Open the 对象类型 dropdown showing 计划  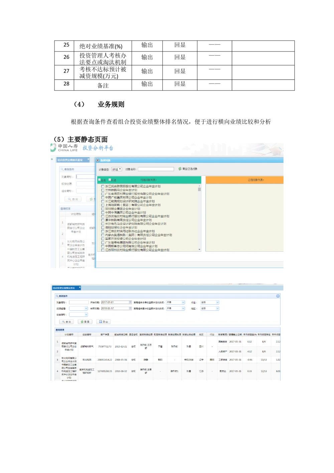117,169
